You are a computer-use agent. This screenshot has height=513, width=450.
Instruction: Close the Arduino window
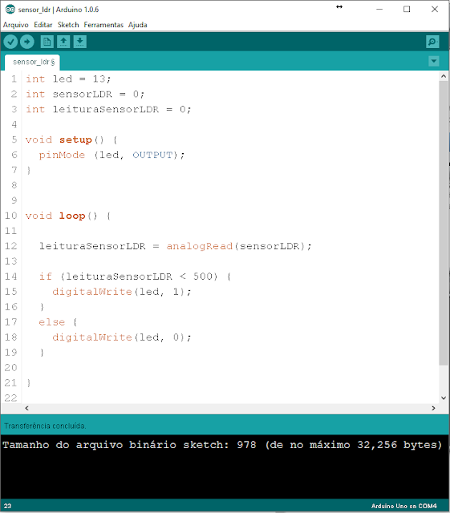pos(435,9)
